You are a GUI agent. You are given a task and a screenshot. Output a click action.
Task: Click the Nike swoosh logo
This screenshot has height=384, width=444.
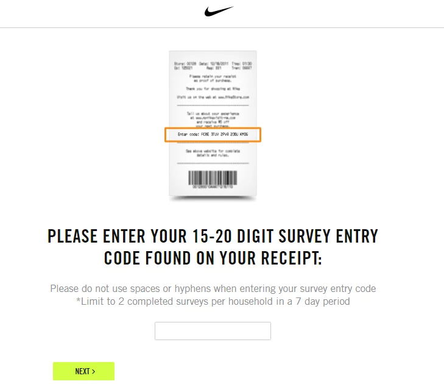coord(219,12)
